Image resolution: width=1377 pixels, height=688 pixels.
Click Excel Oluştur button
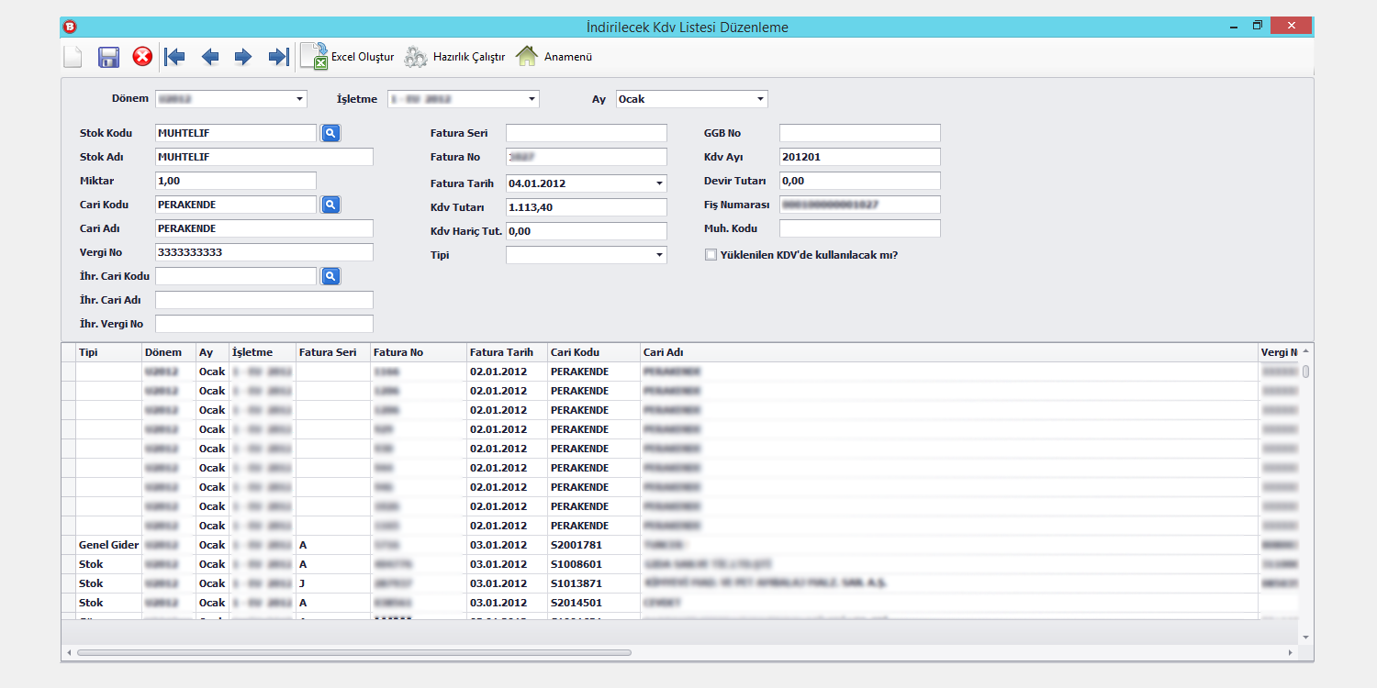[347, 57]
